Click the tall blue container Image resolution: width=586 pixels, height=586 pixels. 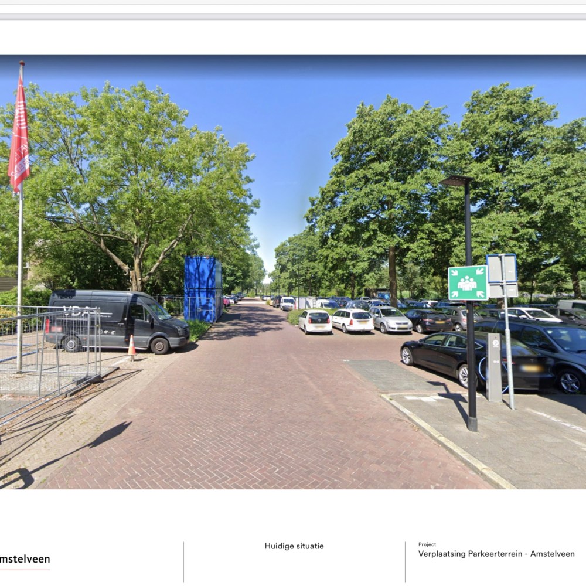click(x=203, y=288)
